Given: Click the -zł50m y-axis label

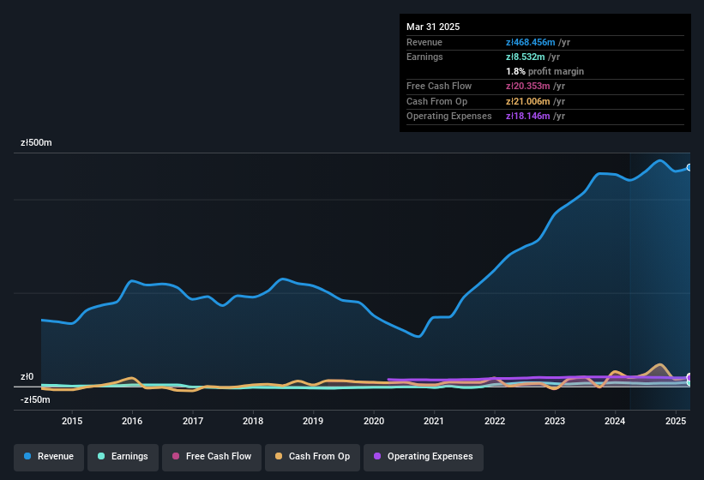Looking at the screenshot, I should click(35, 399).
